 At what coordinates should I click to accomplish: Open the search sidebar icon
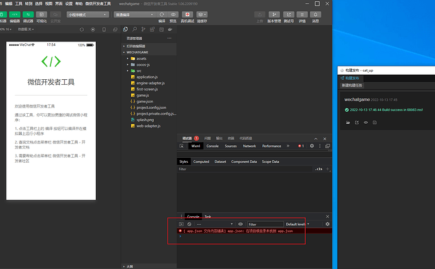point(134,30)
